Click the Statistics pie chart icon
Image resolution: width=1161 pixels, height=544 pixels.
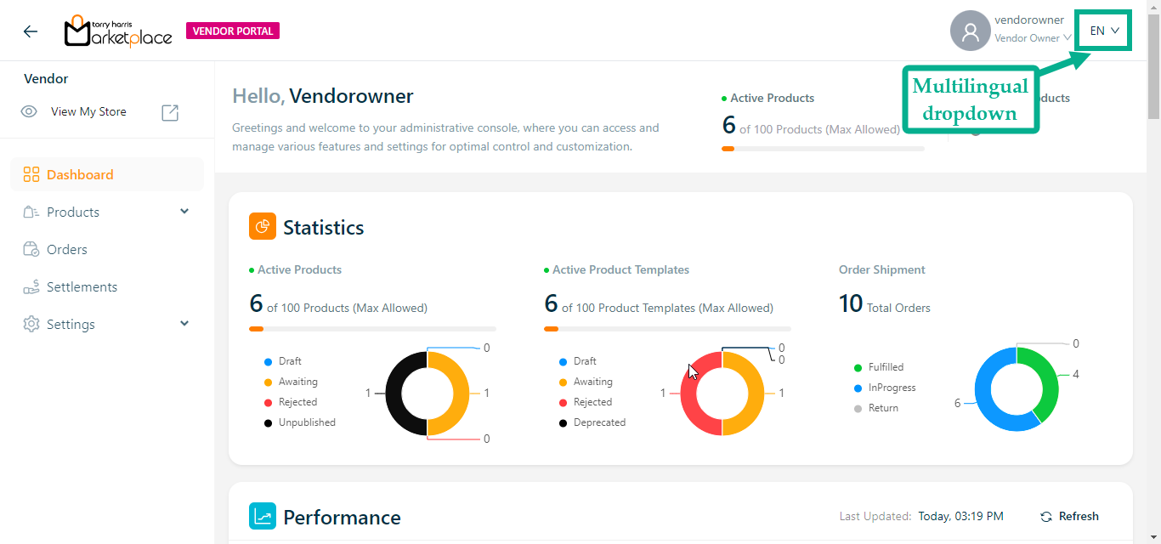point(263,227)
